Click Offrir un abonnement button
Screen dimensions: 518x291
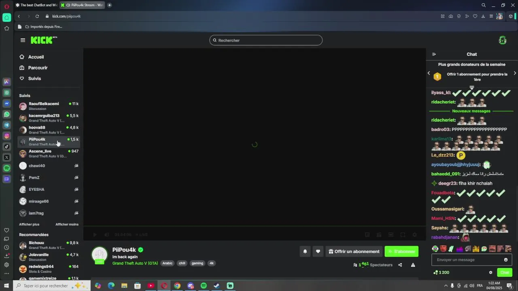[x=354, y=251]
